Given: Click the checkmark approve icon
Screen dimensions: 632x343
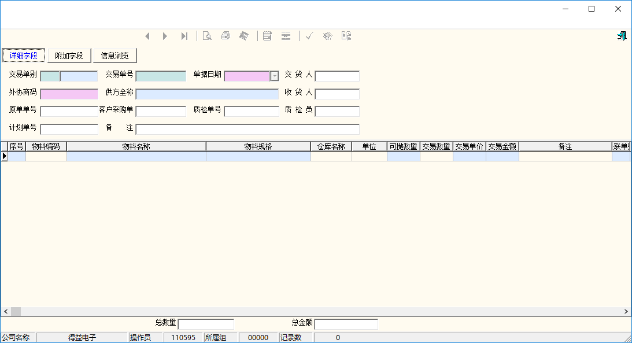Looking at the screenshot, I should click(309, 36).
